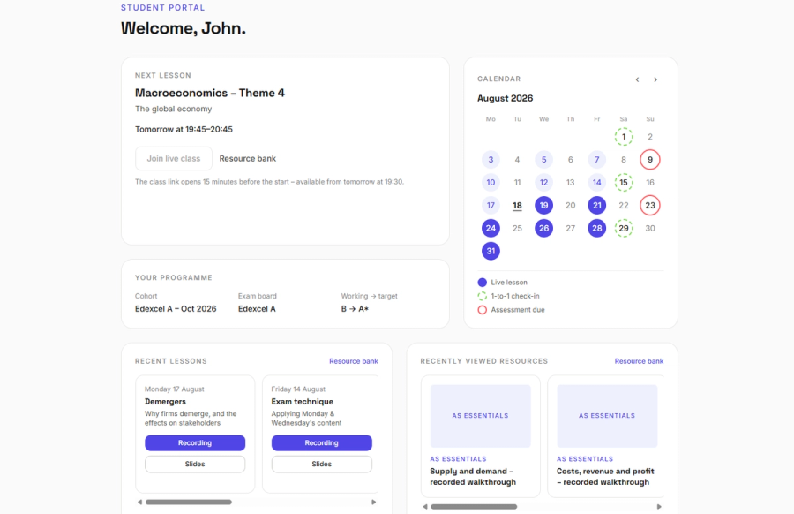
Task: Click 'Supply and demand – recorded walkthrough' title
Action: pos(473,477)
